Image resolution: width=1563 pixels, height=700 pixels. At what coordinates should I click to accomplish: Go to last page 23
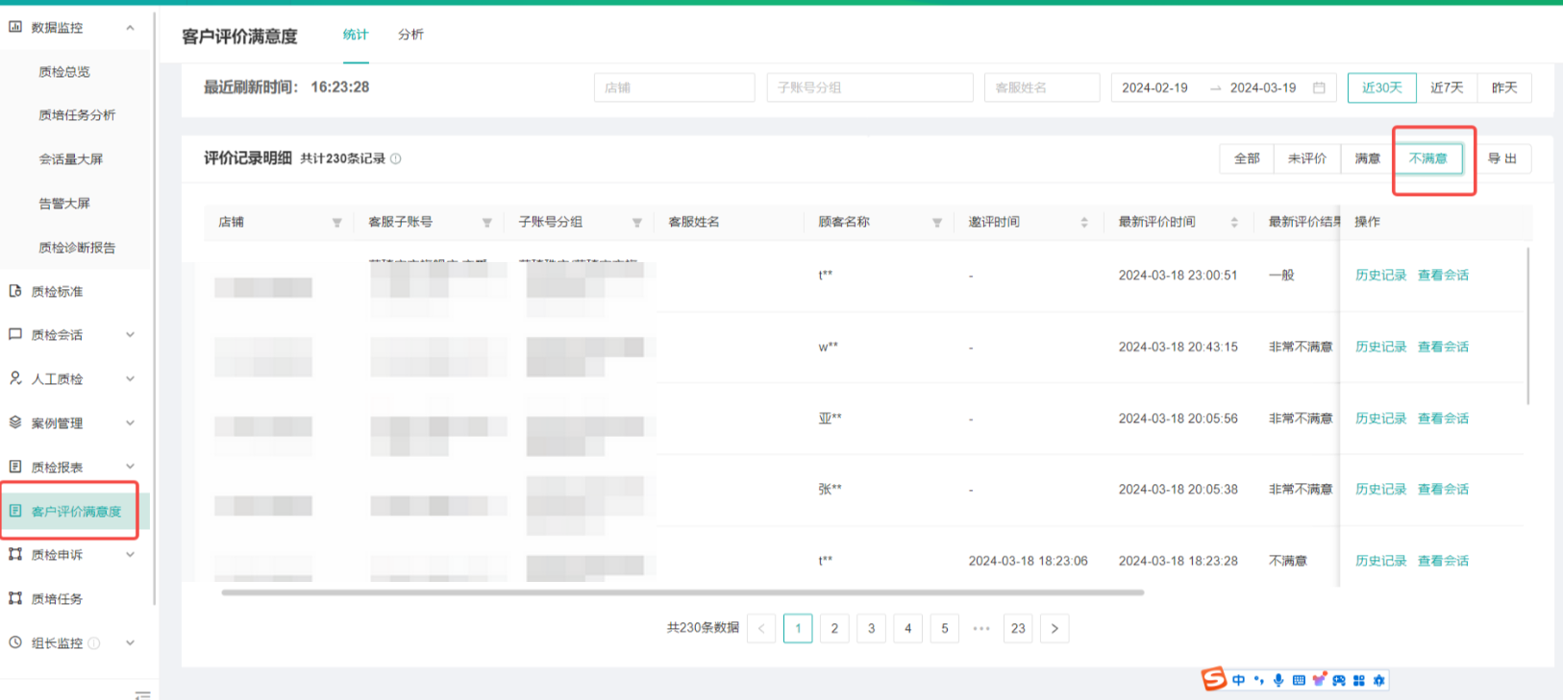click(1018, 628)
